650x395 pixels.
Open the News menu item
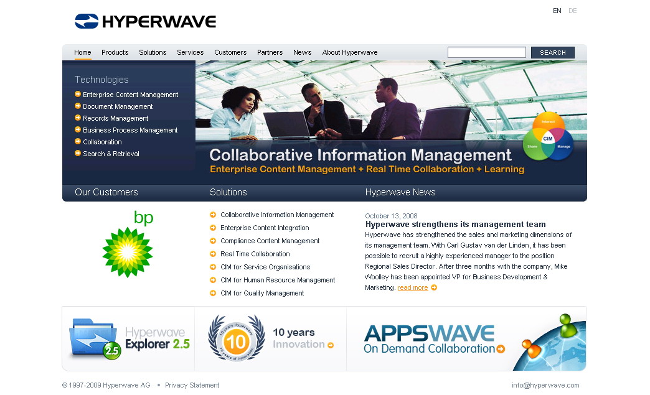302,52
